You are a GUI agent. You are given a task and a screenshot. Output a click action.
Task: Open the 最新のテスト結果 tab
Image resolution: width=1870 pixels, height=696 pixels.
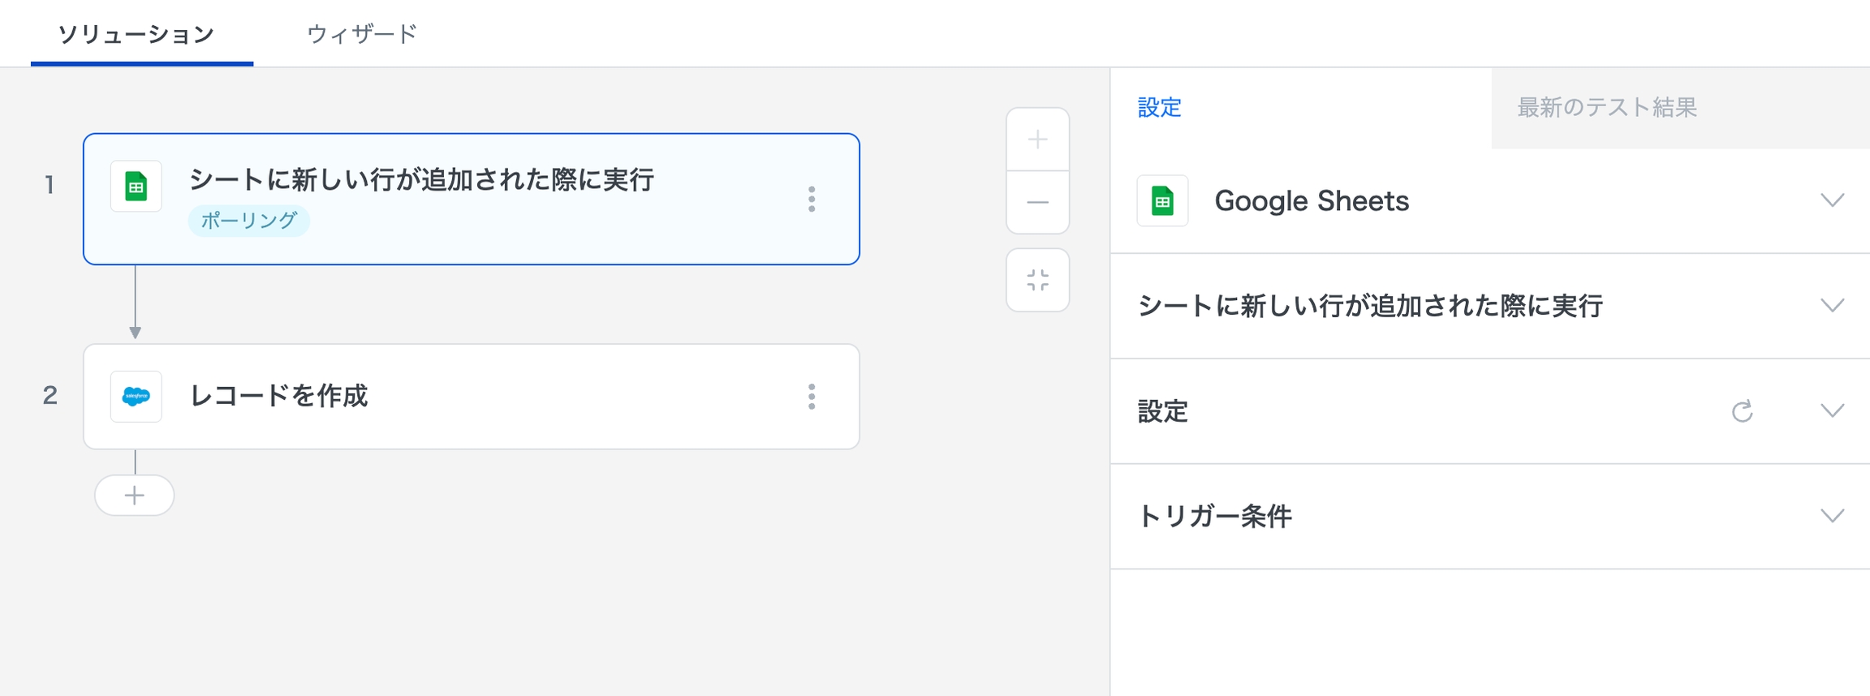point(1607,107)
